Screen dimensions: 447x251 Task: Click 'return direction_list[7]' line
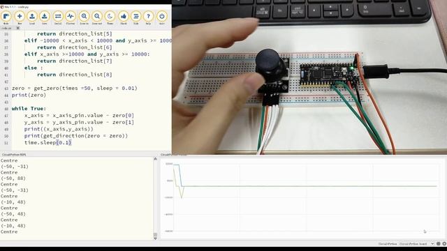[75, 61]
